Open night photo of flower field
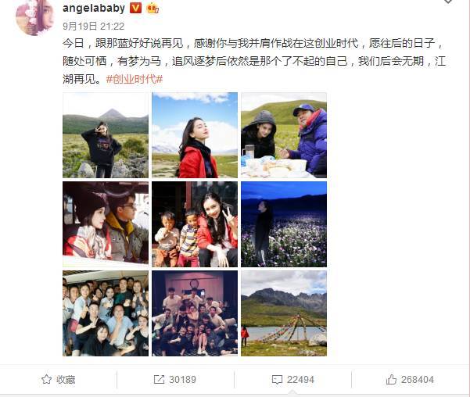Screen dimensions: 470x397 [x=284, y=224]
